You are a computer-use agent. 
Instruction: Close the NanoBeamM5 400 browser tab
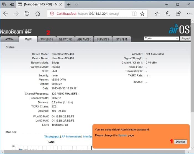61,4
